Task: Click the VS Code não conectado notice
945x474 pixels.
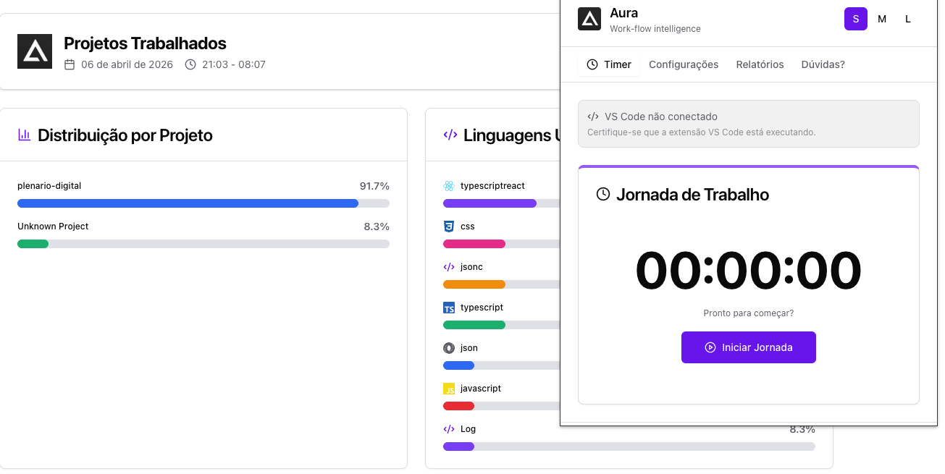Action: tap(749, 124)
